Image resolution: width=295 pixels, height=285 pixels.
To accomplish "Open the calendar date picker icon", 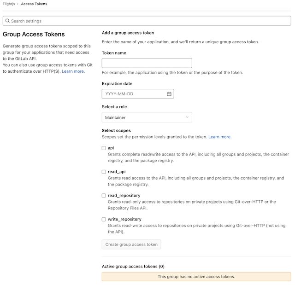I will (x=169, y=94).
